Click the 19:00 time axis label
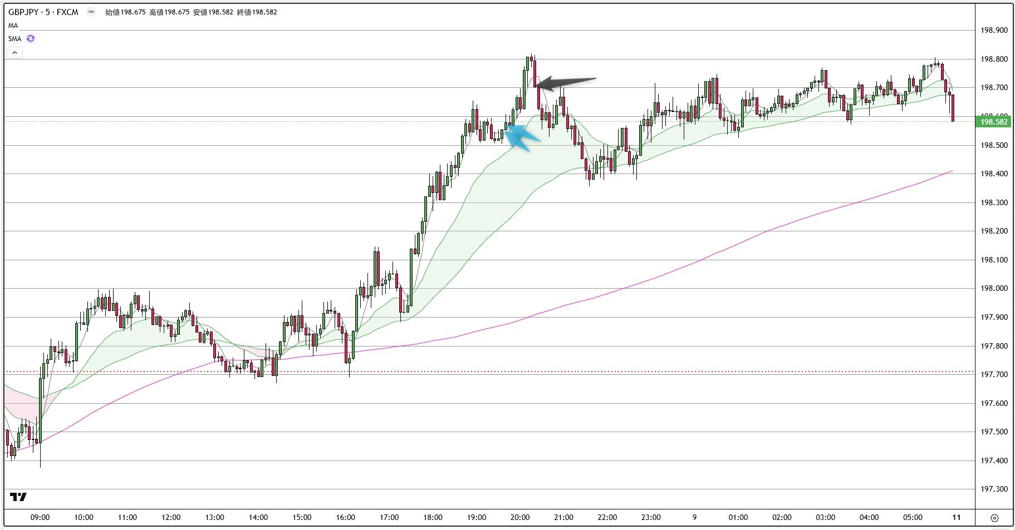The image size is (1015, 530). (x=477, y=517)
